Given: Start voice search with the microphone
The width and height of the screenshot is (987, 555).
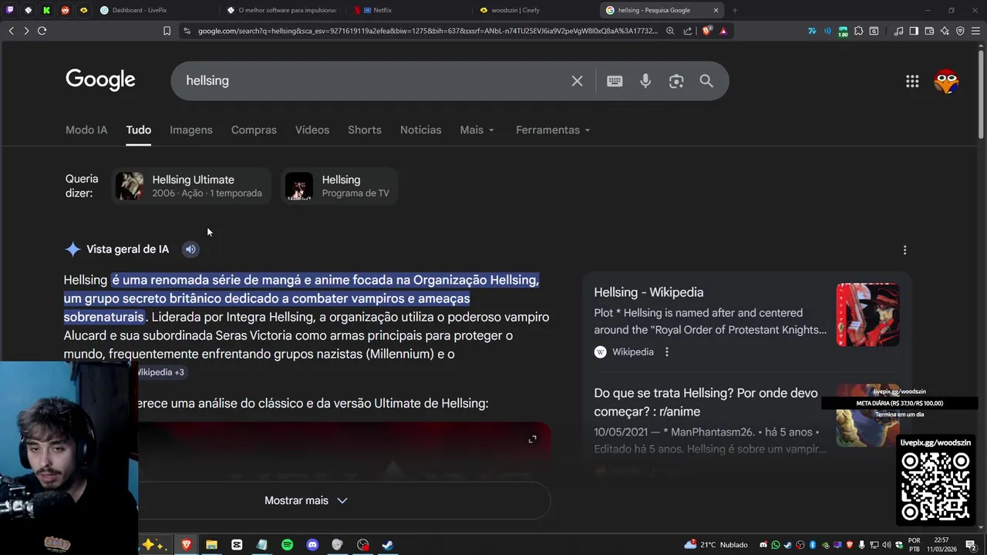Looking at the screenshot, I should (645, 81).
